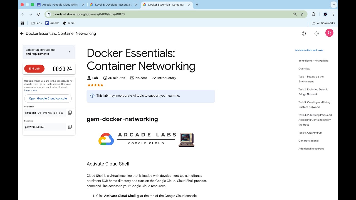Click the Activate Cloud Shell heading
The height and width of the screenshot is (200, 356).
(108, 164)
